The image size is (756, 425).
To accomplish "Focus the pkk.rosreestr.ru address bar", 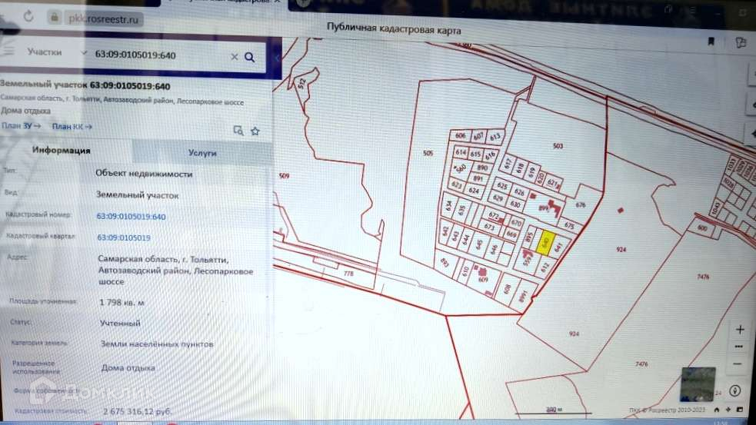I will coord(103,18).
